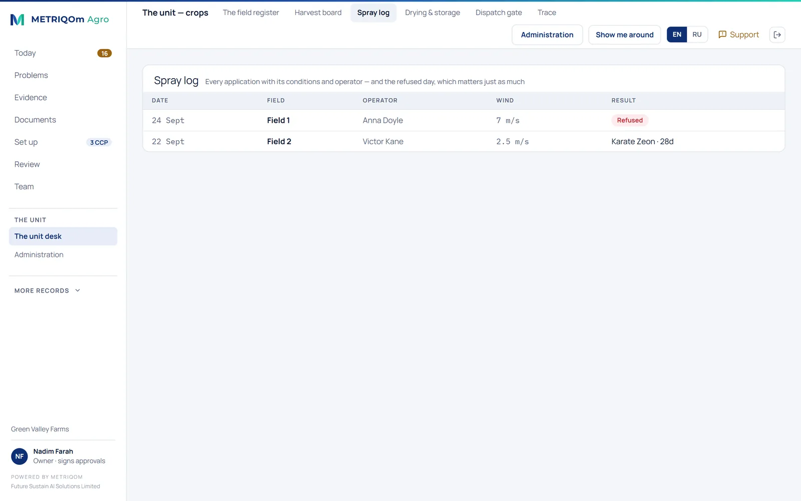
Task: Go to the Dispatch gate tab
Action: click(x=499, y=13)
